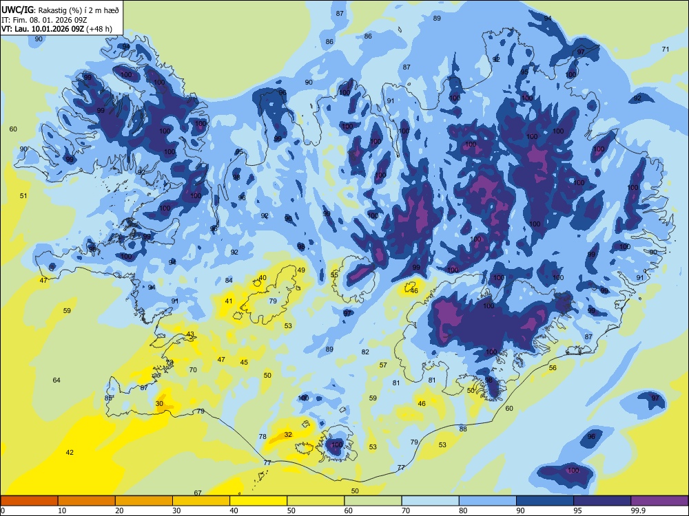Pick the 95–99.9 navy legend swatch
This screenshot has height=516, width=689.
[602, 501]
